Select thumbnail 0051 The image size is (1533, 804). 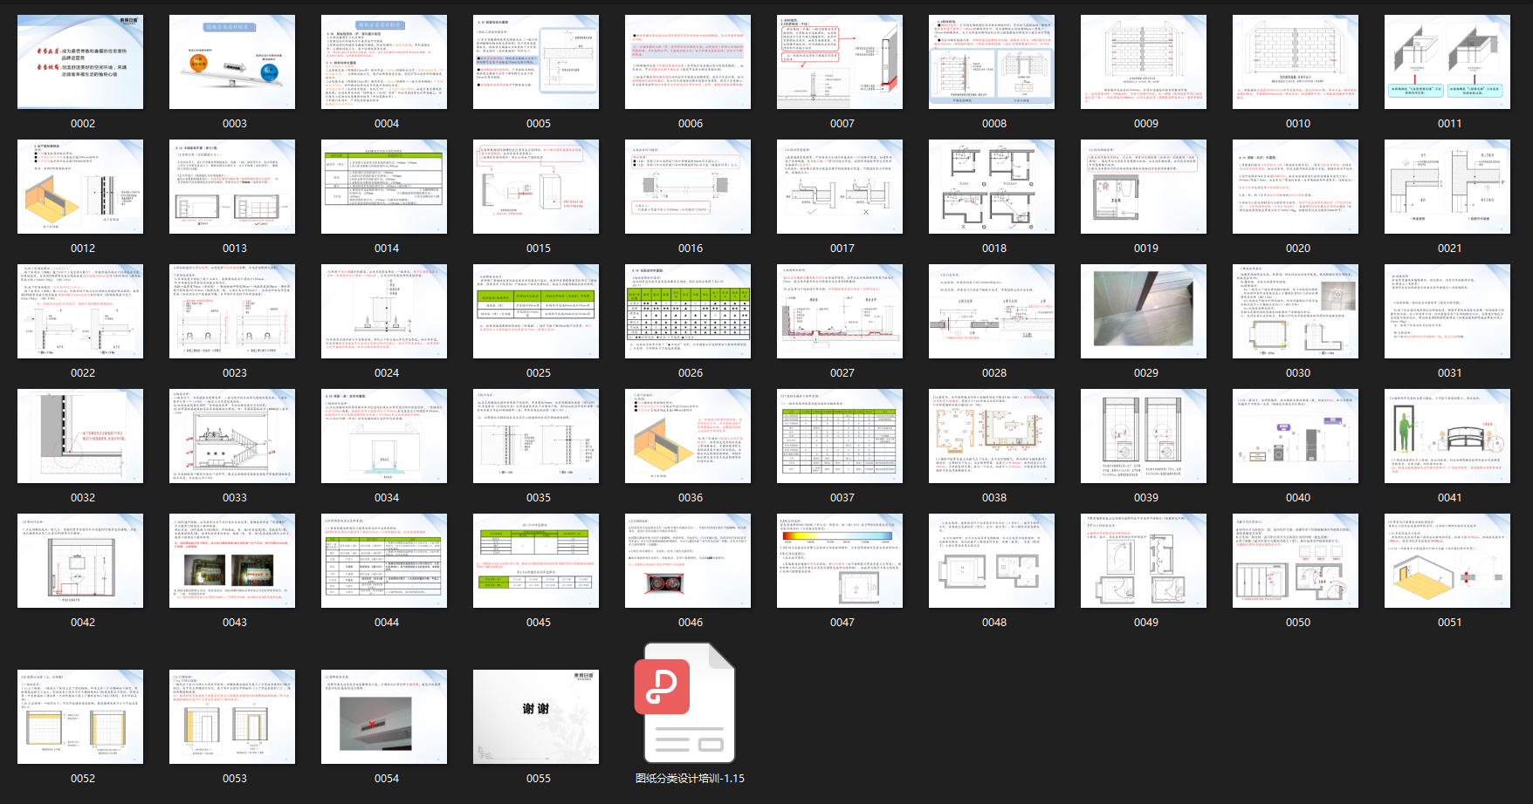click(x=1447, y=561)
